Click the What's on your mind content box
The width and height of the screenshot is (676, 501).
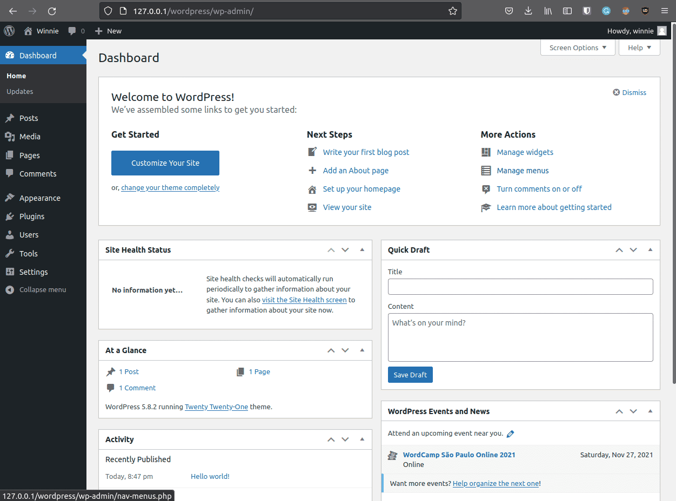(x=520, y=337)
